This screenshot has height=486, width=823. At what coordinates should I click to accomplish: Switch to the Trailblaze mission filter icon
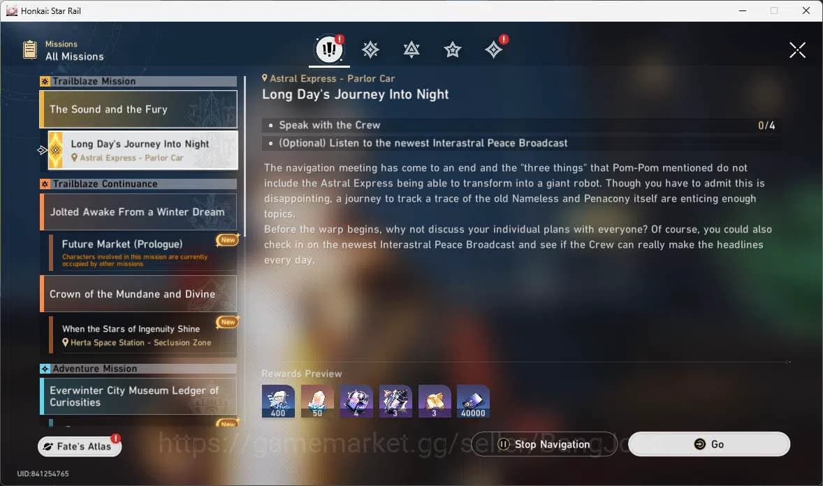pyautogui.click(x=370, y=50)
